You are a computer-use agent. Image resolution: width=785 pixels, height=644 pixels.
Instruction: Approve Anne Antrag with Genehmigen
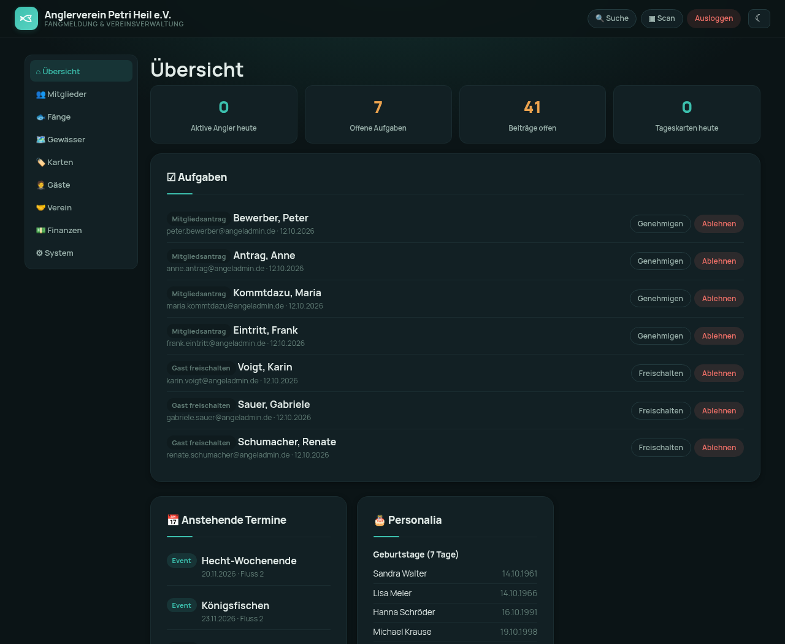[x=661, y=261]
